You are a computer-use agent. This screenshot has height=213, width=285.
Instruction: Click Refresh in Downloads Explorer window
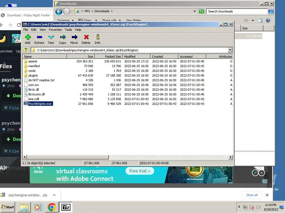[202, 11]
